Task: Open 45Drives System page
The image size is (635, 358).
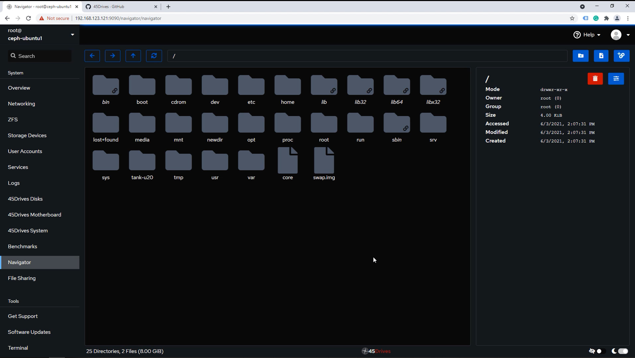Action: (x=40, y=231)
